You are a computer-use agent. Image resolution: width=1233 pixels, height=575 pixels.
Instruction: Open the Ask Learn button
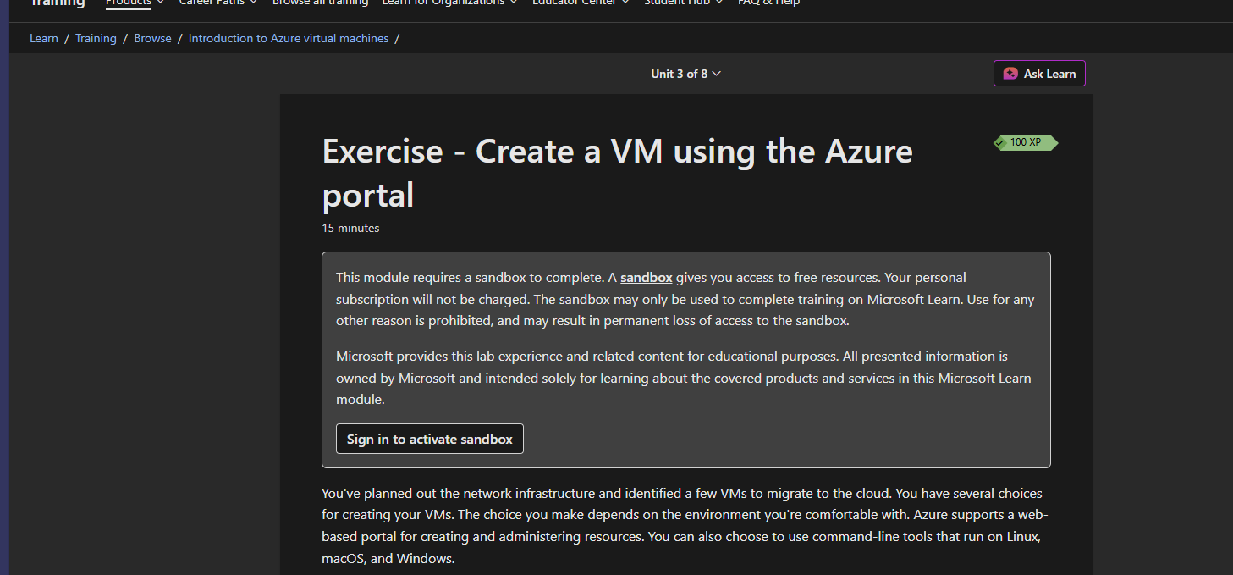(1039, 74)
